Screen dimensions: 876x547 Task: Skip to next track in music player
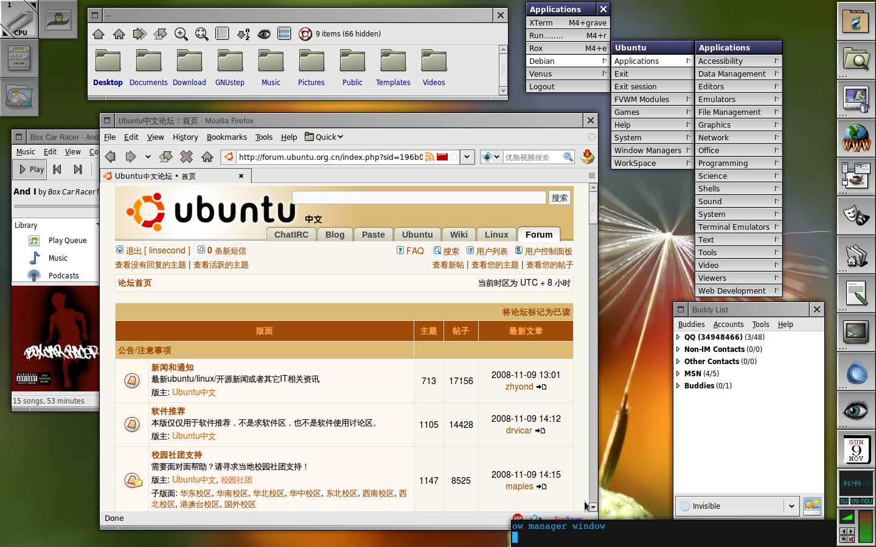(78, 169)
